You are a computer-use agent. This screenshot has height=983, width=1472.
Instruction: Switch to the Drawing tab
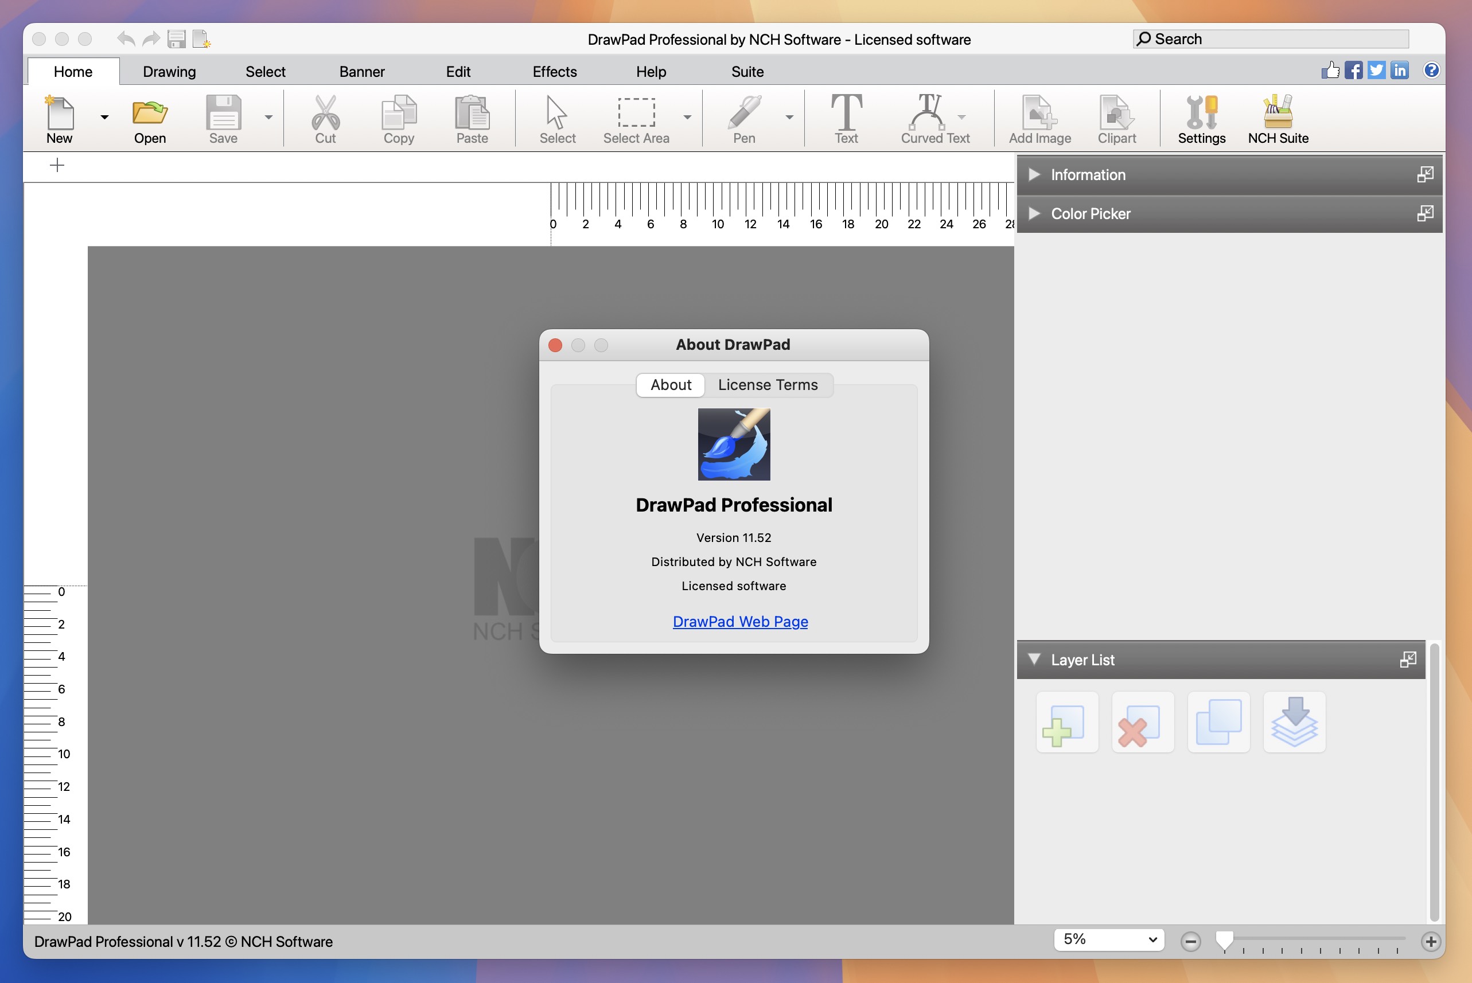[170, 69]
